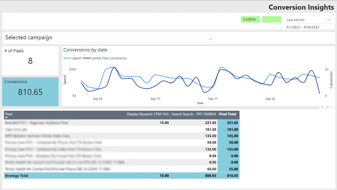This screenshot has height=190, width=337.
Task: Expand the Selected campaign dropdown
Action: (211, 38)
